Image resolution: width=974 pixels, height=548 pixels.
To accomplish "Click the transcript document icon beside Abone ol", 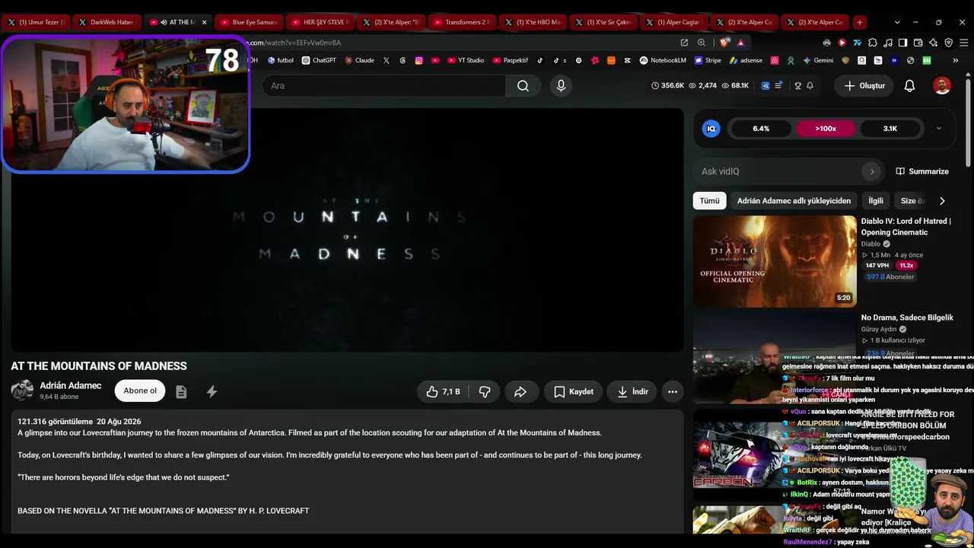I will tap(181, 391).
